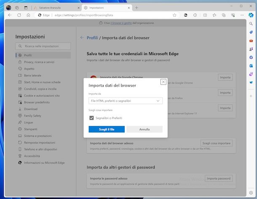Open profile avatar in title bar
The width and height of the screenshot is (257, 199).
point(8,8)
